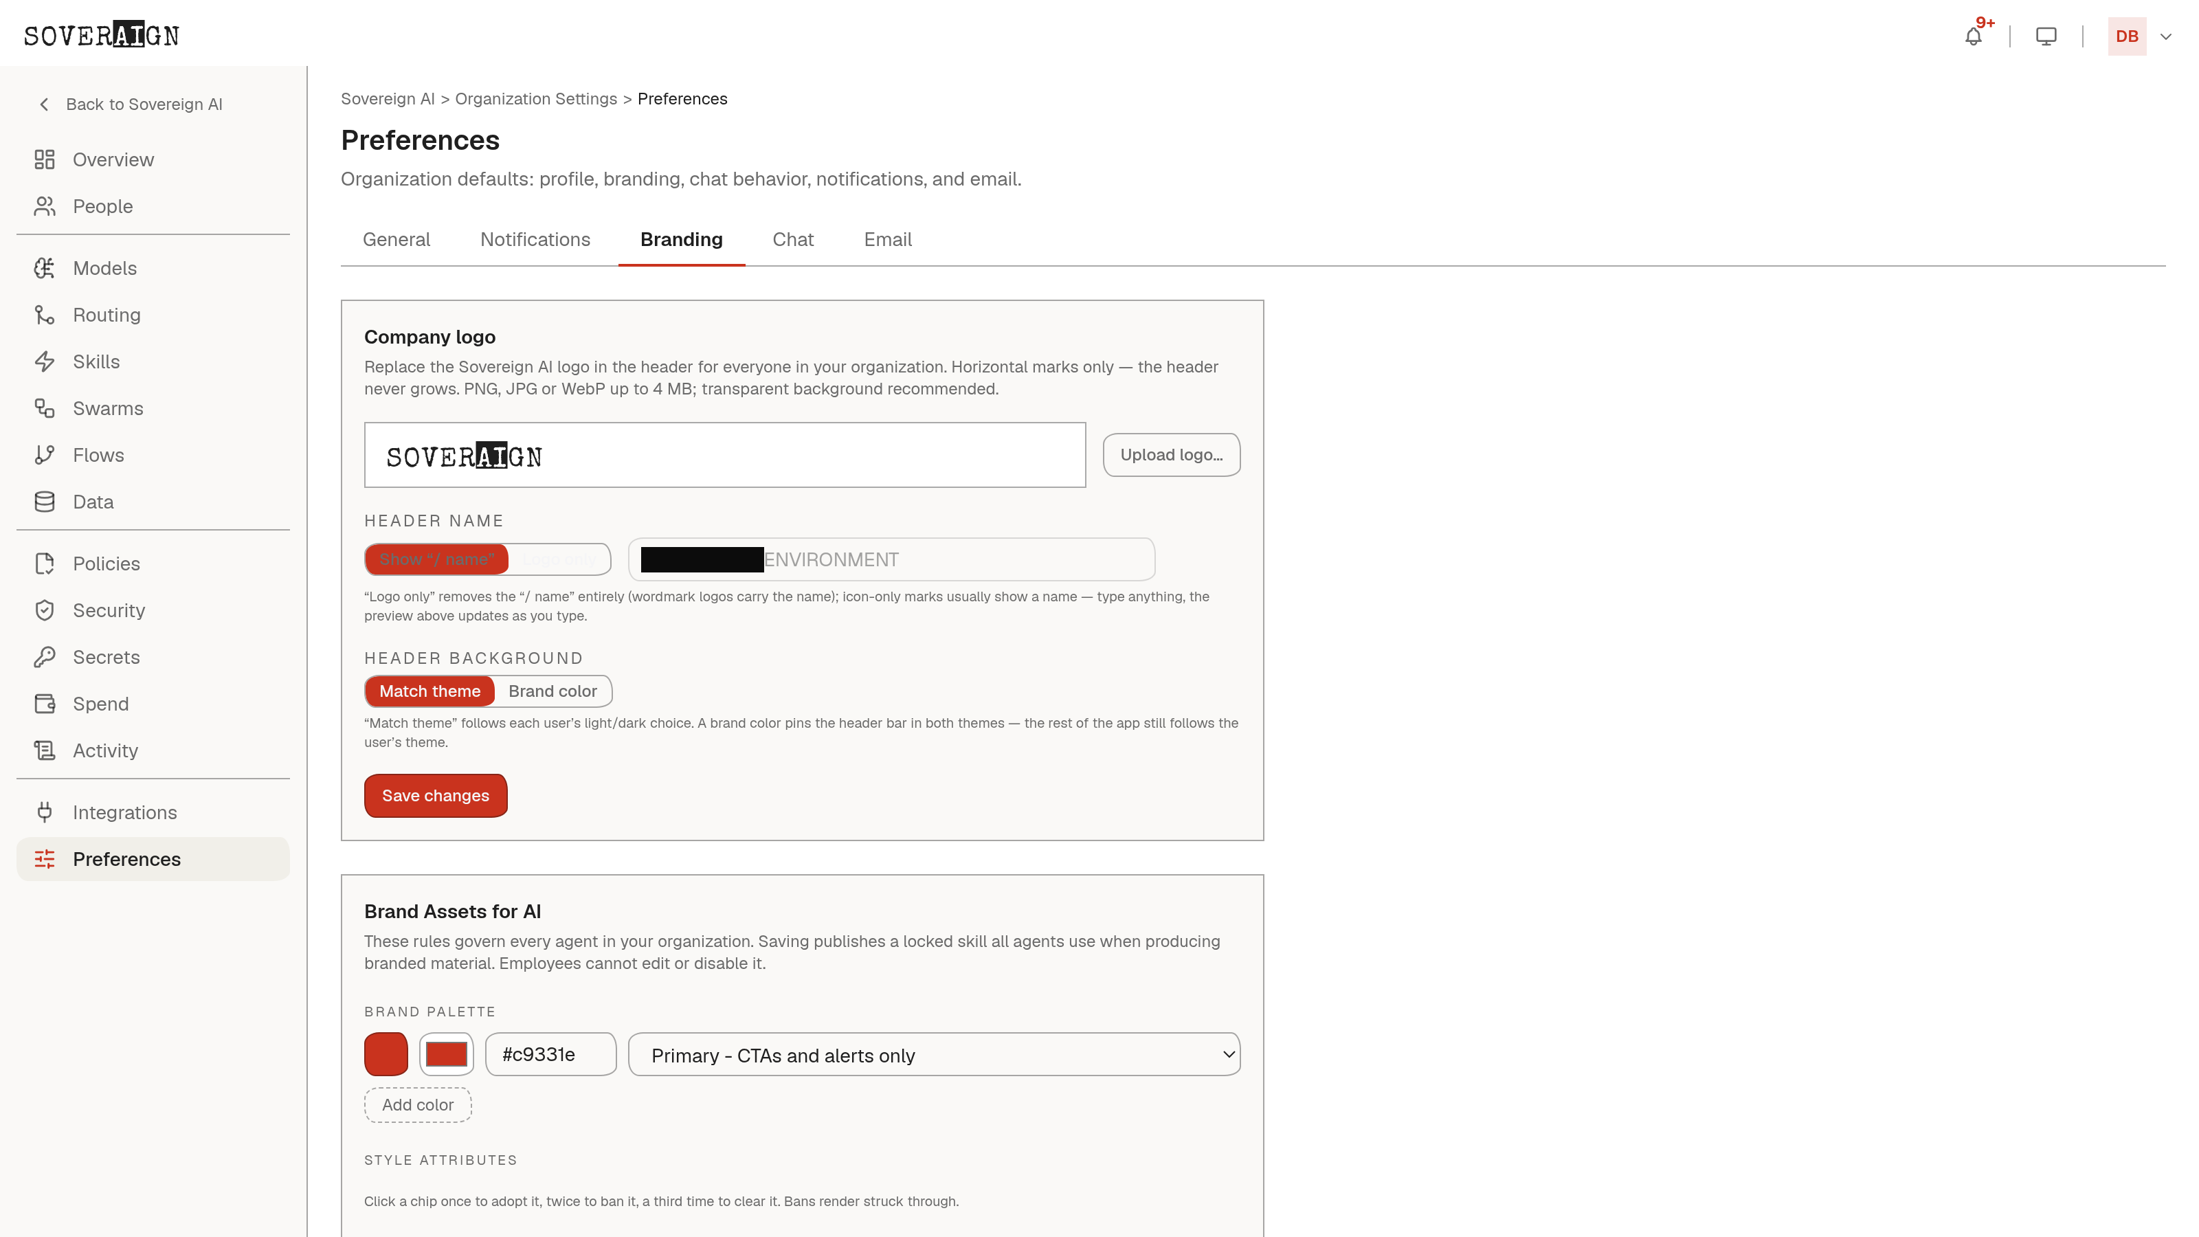Click the Overview grid icon

pos(45,159)
